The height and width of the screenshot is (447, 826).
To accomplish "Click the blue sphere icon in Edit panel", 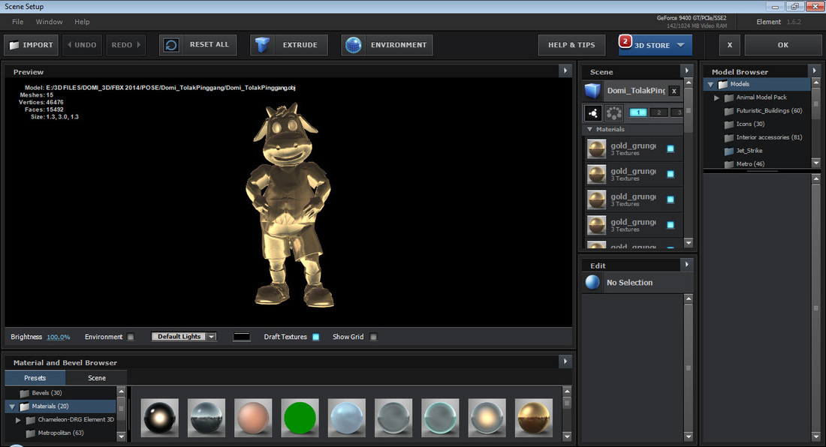I will [592, 283].
